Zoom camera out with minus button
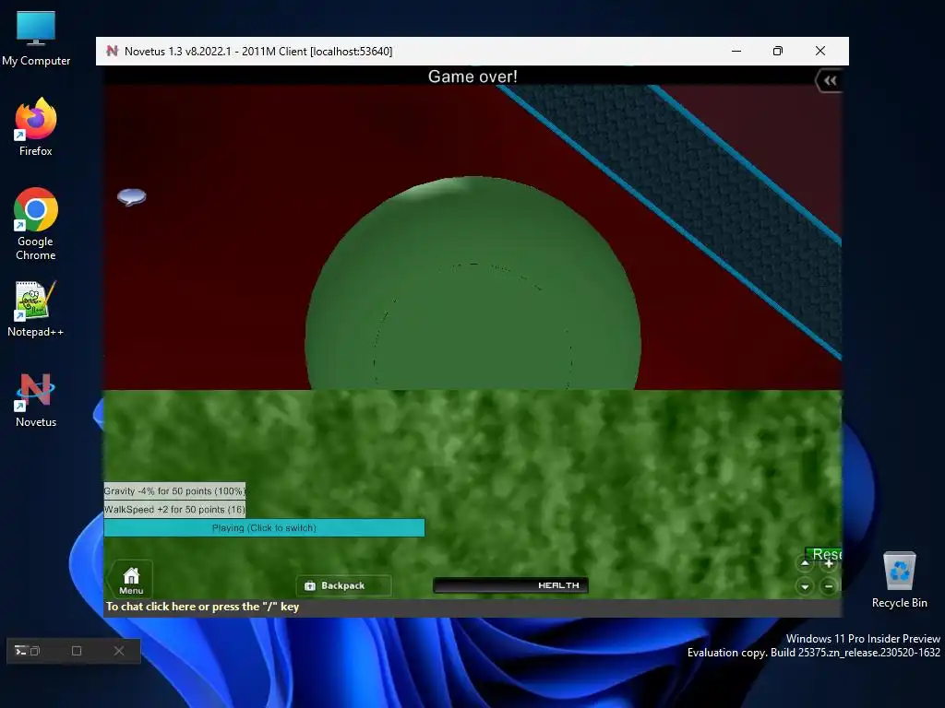Viewport: 945px width, 708px height. (829, 585)
